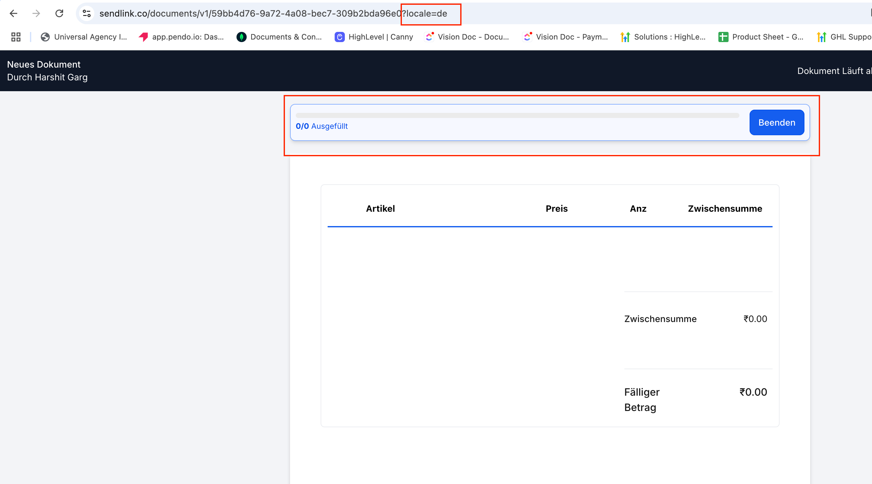Image resolution: width=872 pixels, height=484 pixels.
Task: Click the completion progress bar
Action: [x=517, y=115]
